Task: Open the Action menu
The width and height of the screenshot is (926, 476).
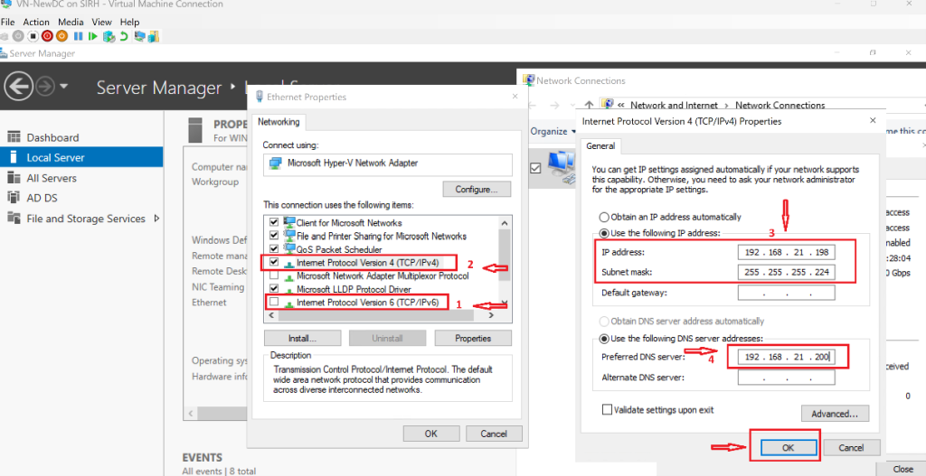Action: point(36,22)
